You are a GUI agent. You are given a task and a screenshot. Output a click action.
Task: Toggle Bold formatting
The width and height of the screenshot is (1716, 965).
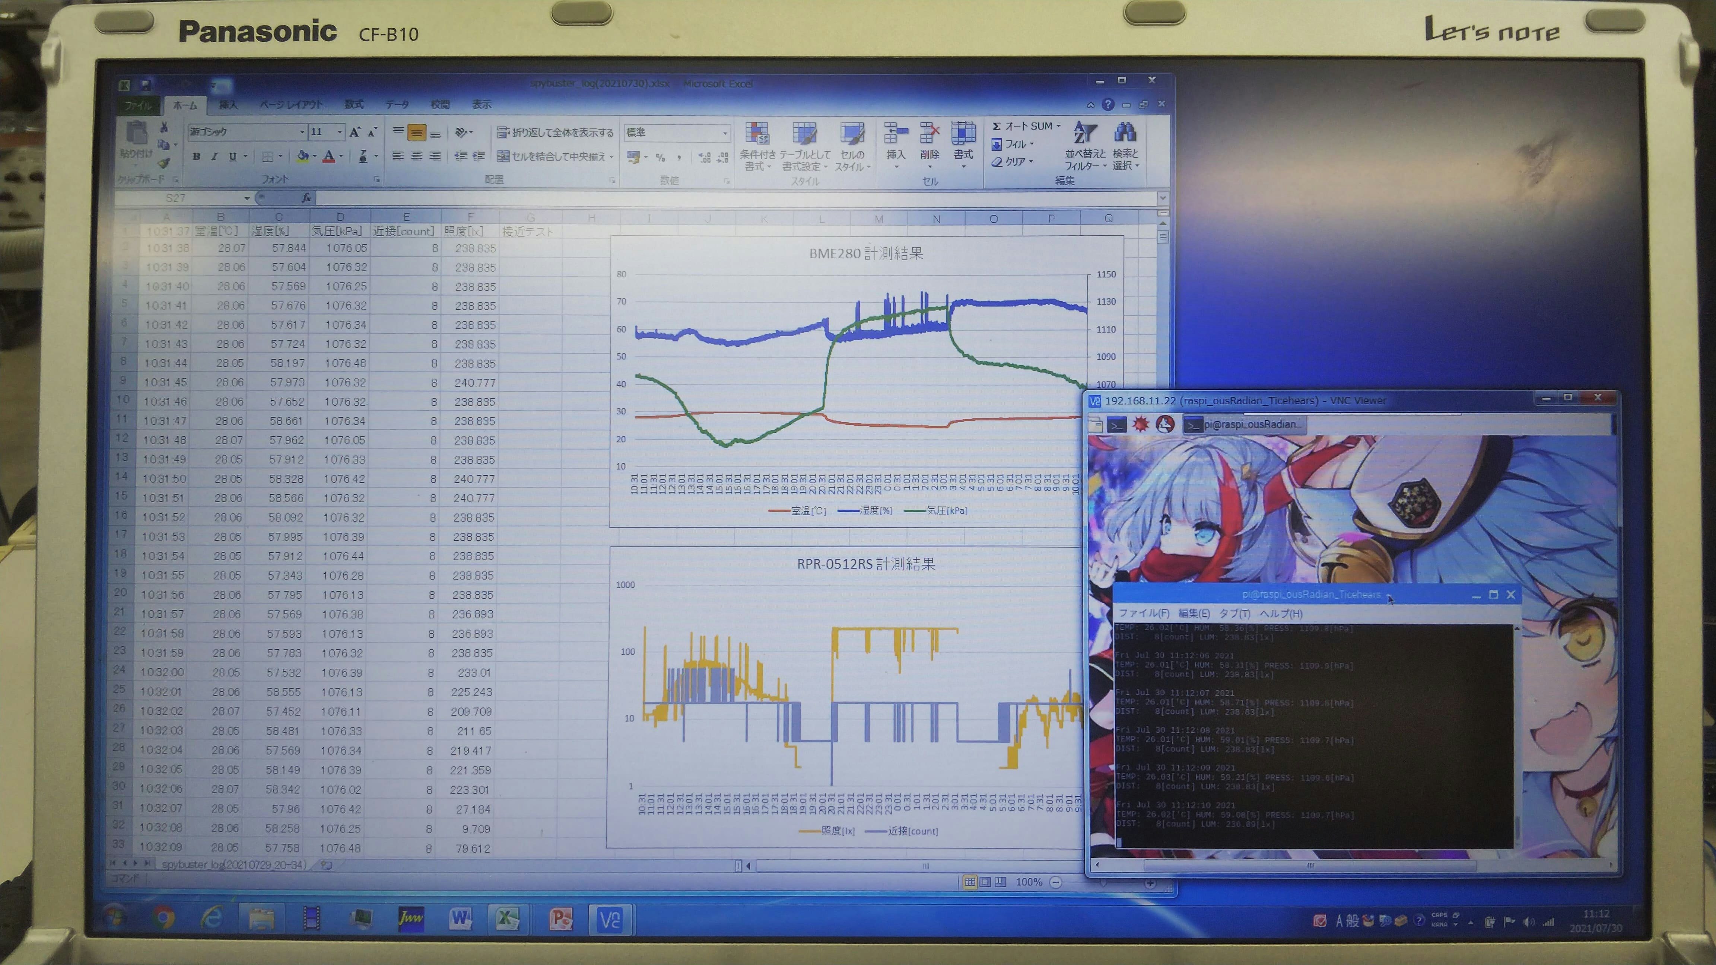coord(196,156)
